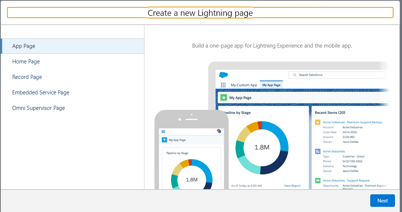
Task: Click the large 1.8M donut chart in preview
Action: pyautogui.click(x=262, y=147)
